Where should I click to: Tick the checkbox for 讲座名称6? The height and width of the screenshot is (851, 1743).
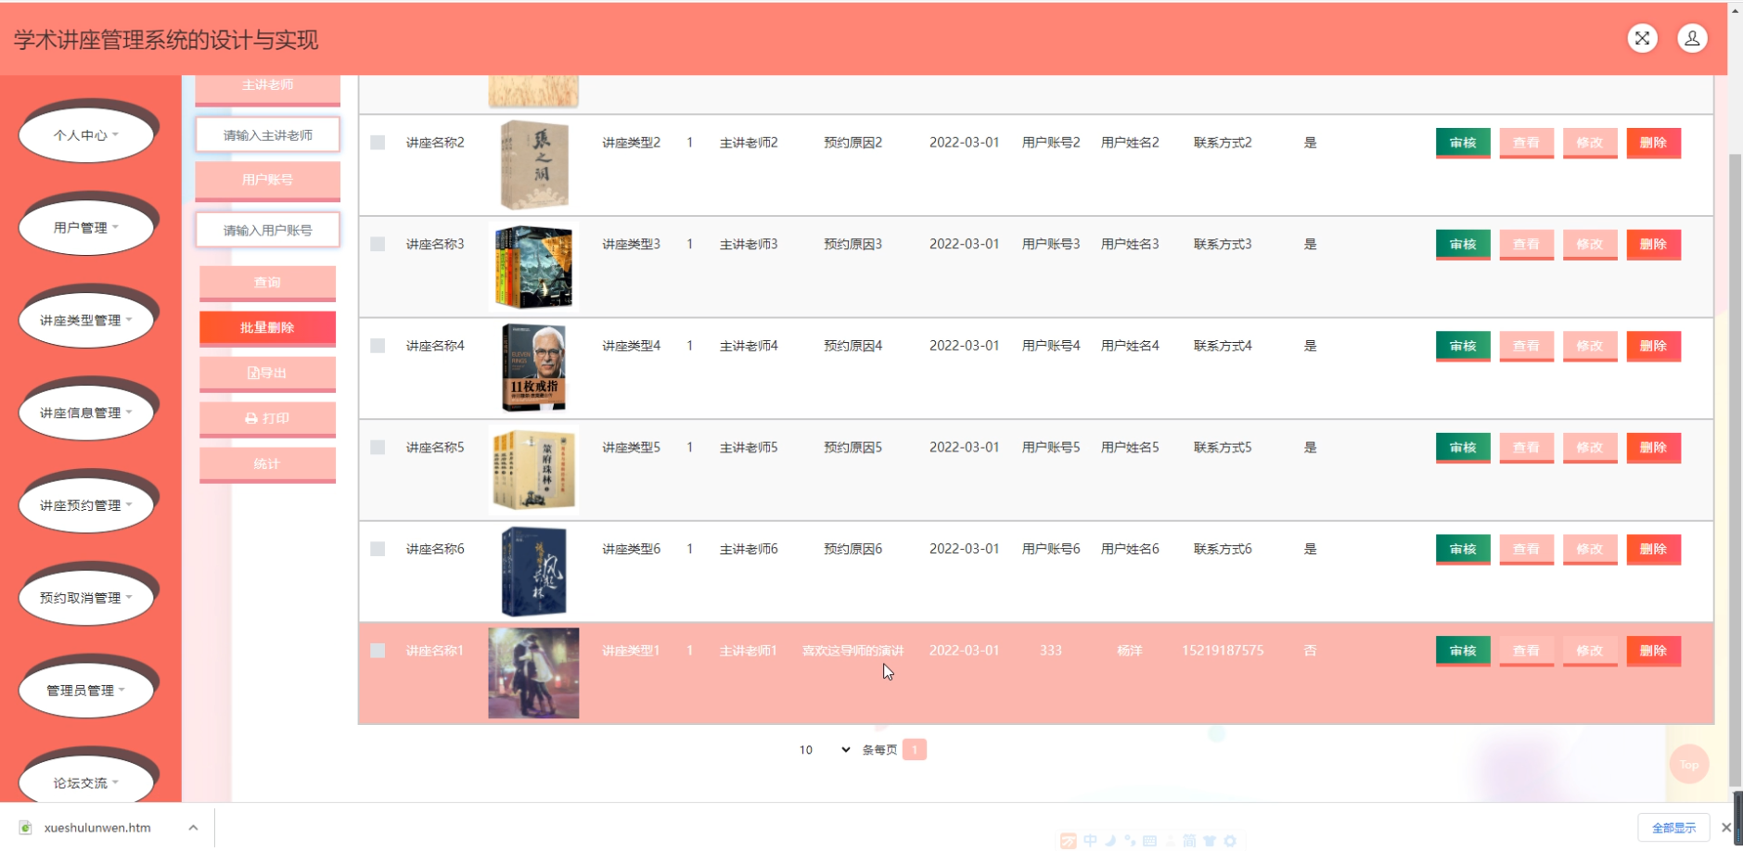tap(378, 549)
